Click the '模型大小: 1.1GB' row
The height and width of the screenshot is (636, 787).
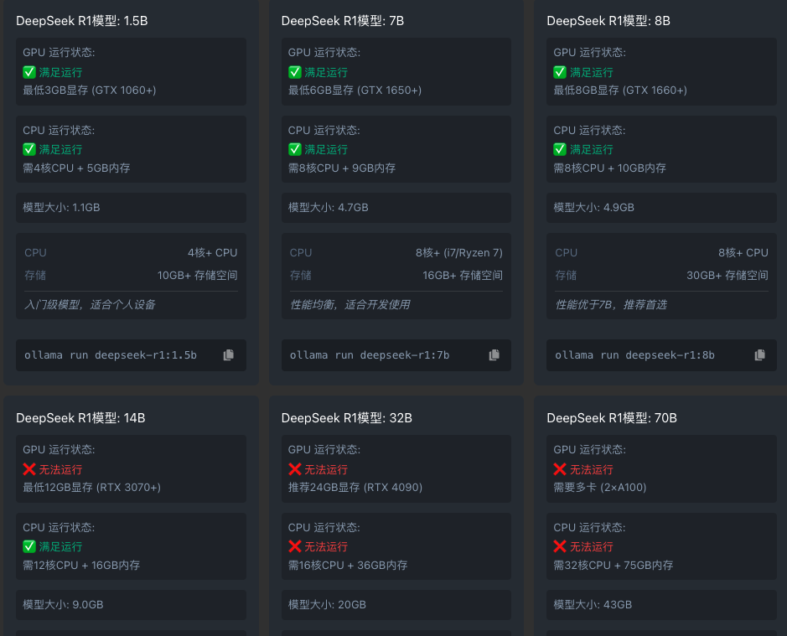(x=131, y=208)
